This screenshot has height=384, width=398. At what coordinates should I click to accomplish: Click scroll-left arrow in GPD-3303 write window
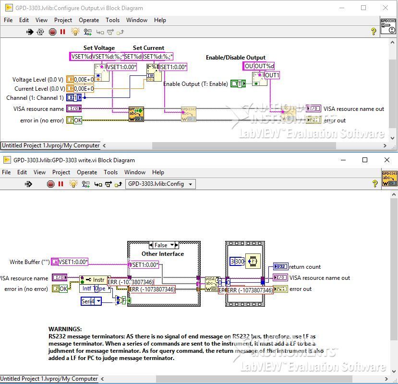(x=102, y=379)
